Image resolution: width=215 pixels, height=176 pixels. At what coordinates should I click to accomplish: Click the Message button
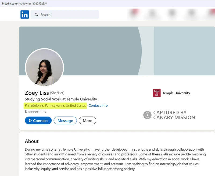click(x=65, y=120)
